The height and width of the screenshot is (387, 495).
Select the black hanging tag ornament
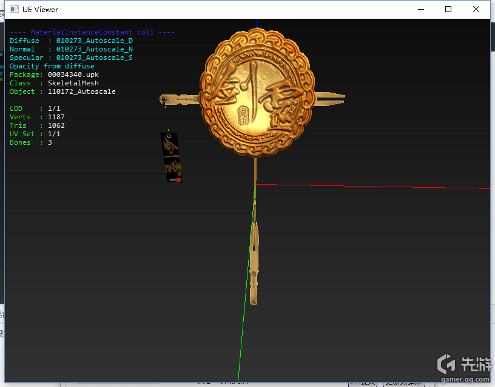(170, 157)
